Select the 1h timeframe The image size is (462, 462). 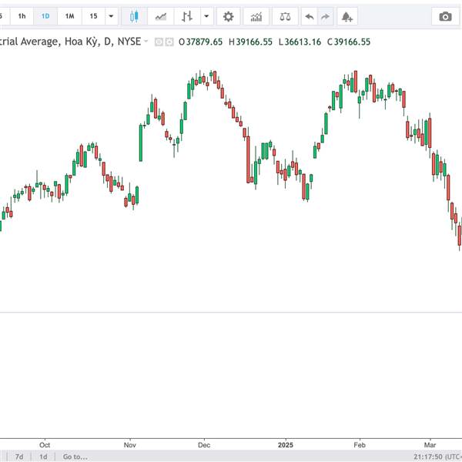[22, 16]
